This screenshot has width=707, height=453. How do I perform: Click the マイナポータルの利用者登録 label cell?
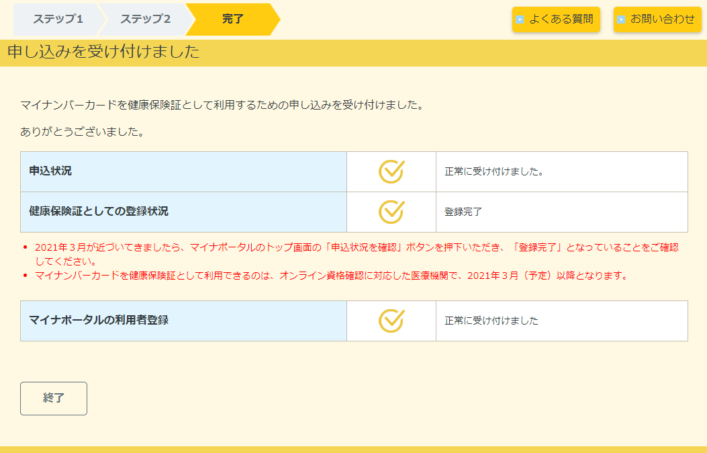coord(183,321)
